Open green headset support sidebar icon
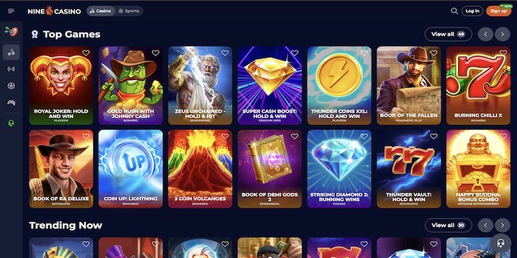 (x=11, y=123)
